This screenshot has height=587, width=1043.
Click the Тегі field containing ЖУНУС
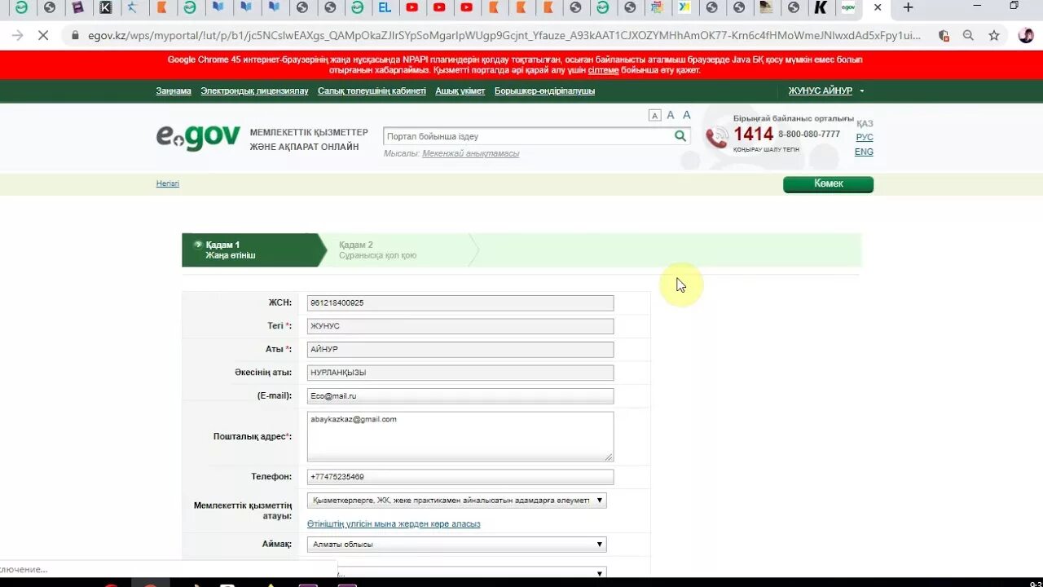click(x=460, y=326)
